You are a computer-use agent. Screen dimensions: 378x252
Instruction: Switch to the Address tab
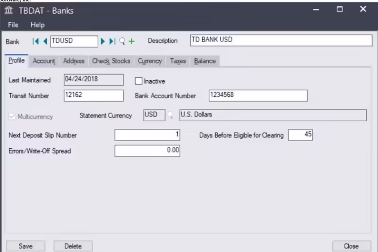point(74,61)
